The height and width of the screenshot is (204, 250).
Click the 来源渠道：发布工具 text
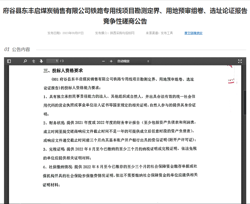159,33
